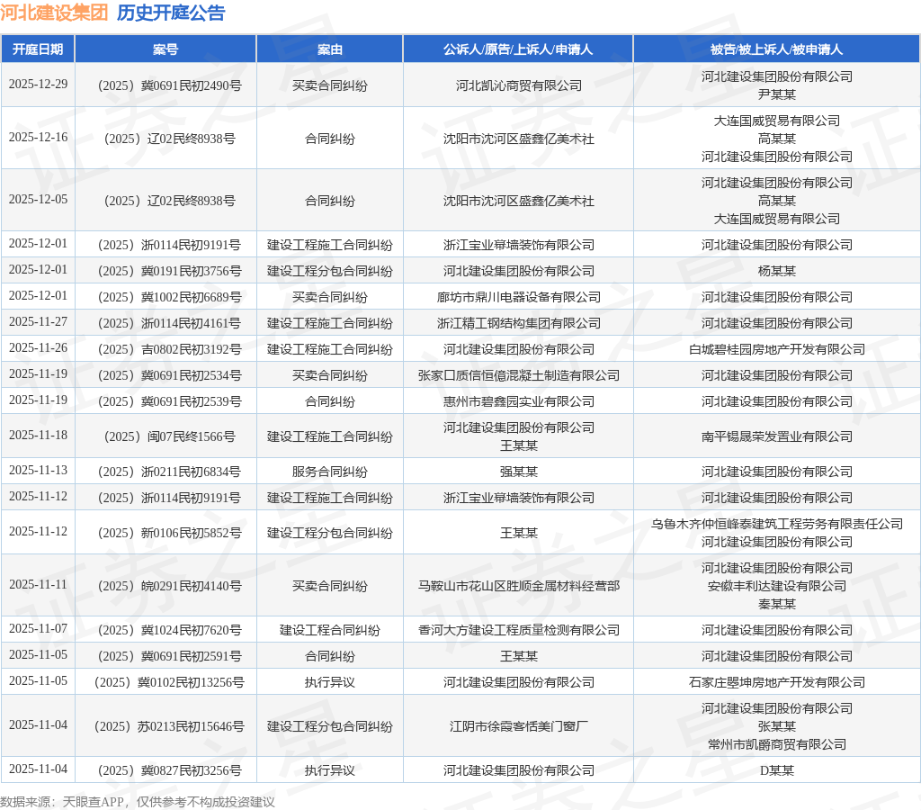Image resolution: width=921 pixels, height=810 pixels.
Task: Click case type 建设工程合同纠纷
Action: coord(329,630)
